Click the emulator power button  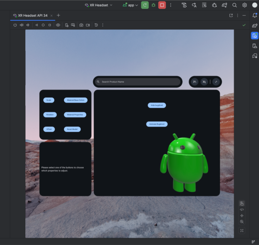(15, 25)
